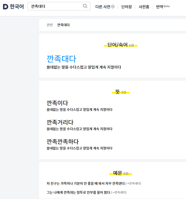Click the 한국어 dictionary title
Viewport: 186px width, 199px height.
point(17,7)
